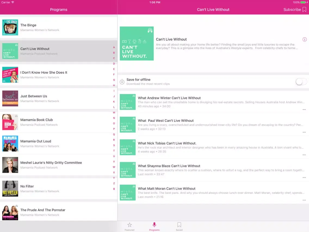
Task: Jump to the # section in the index
Action: click(x=114, y=189)
